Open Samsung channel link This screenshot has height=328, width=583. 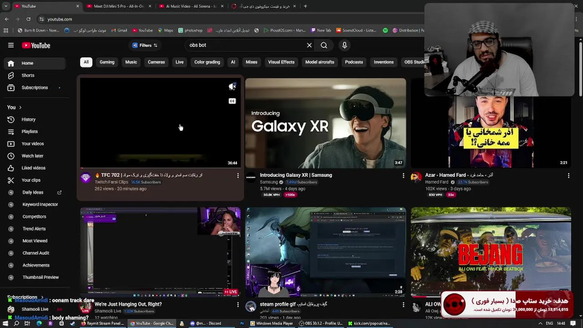click(269, 182)
